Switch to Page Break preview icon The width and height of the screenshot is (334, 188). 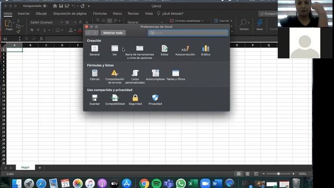pos(256,174)
